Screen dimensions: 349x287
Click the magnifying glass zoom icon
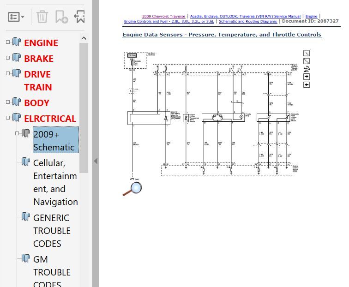click(132, 189)
